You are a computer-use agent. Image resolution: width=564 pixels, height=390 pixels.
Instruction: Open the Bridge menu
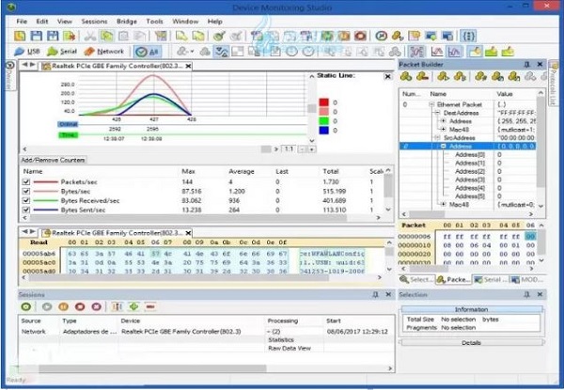[x=127, y=22]
